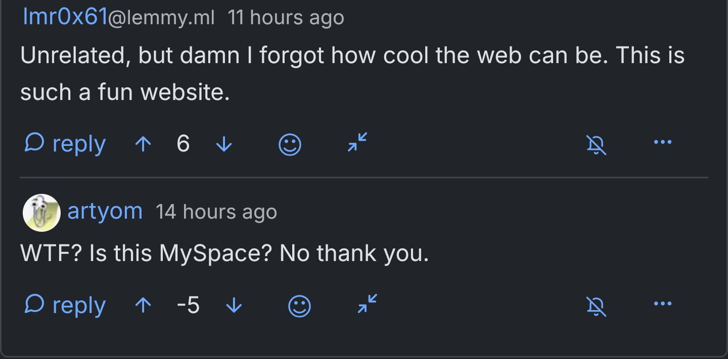728x359 pixels.
Task: Downvote artyom's MySpace comment
Action: pos(234,305)
